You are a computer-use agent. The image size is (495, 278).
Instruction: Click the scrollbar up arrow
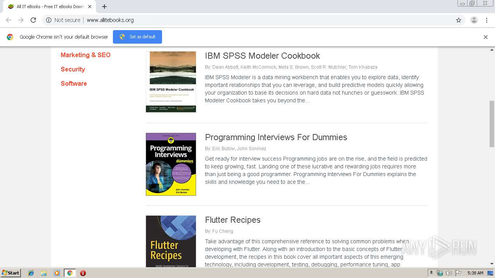tap(492, 50)
